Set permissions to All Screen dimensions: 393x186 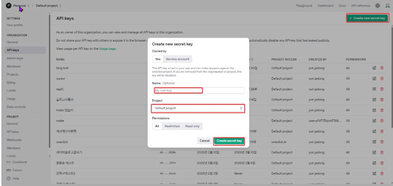point(157,126)
